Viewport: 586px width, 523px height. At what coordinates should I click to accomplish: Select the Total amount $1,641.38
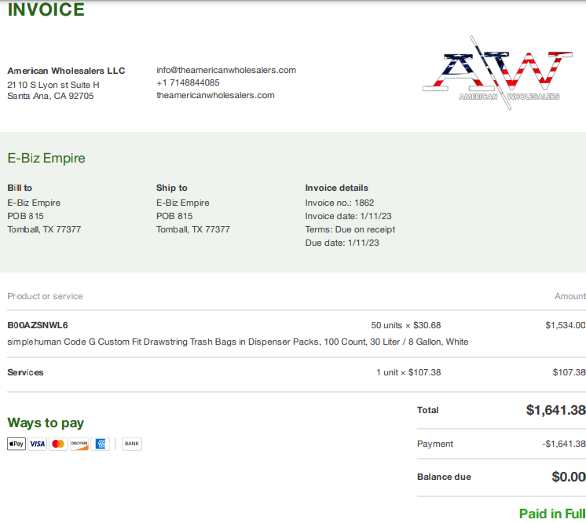pyautogui.click(x=555, y=410)
